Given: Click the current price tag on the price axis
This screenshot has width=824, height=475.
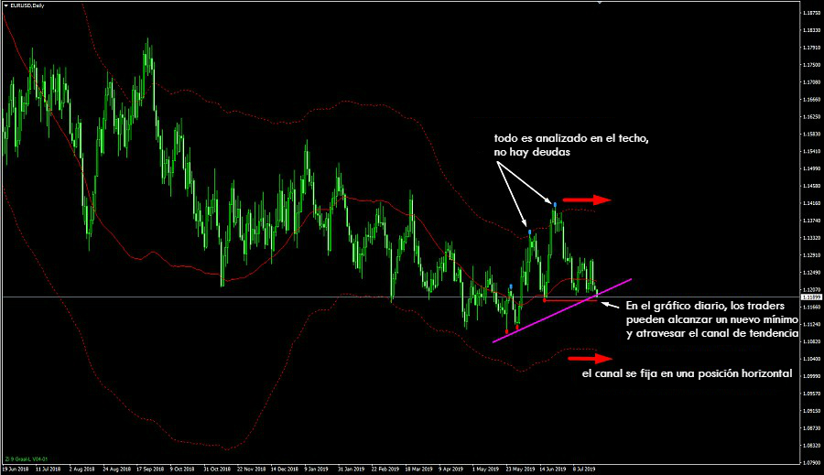Looking at the screenshot, I should [809, 297].
